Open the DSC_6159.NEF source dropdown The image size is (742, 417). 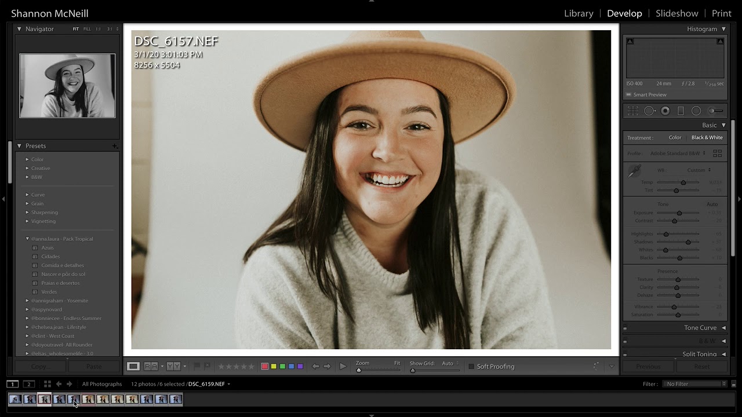209,384
